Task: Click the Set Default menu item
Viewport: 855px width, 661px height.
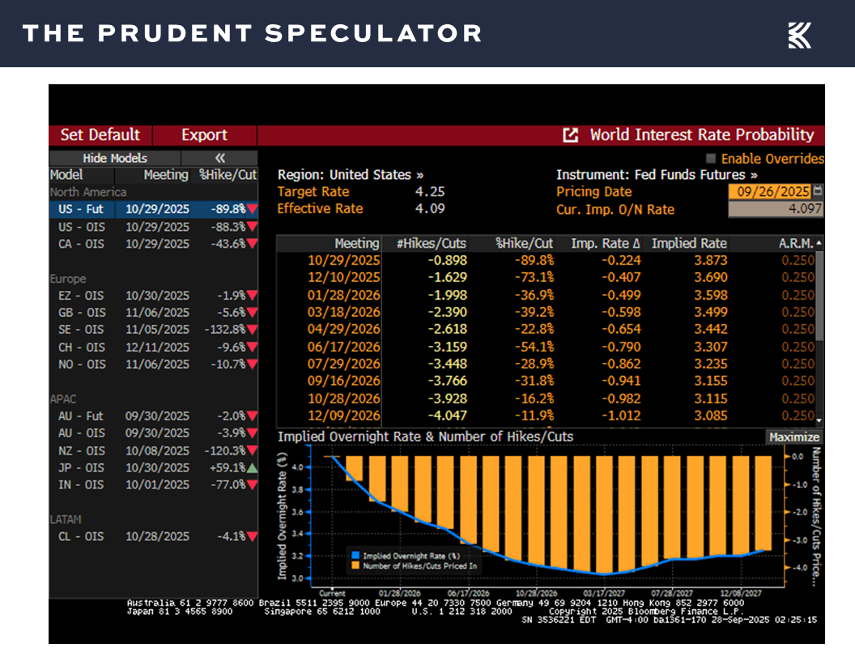Action: [x=100, y=135]
